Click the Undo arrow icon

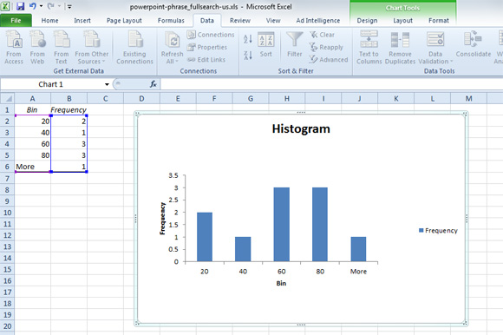pos(32,6)
